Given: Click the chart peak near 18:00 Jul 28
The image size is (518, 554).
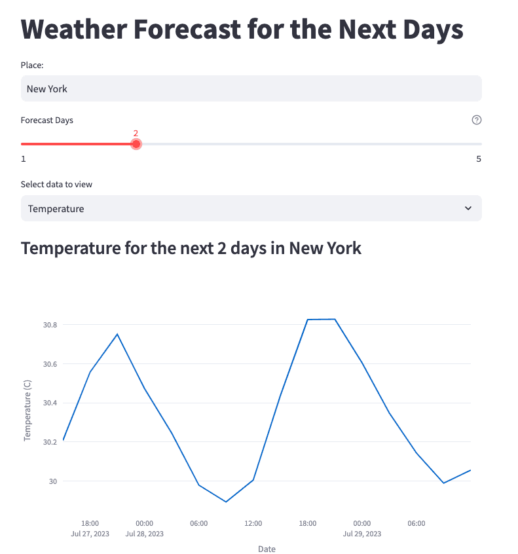Looking at the screenshot, I should [x=321, y=320].
